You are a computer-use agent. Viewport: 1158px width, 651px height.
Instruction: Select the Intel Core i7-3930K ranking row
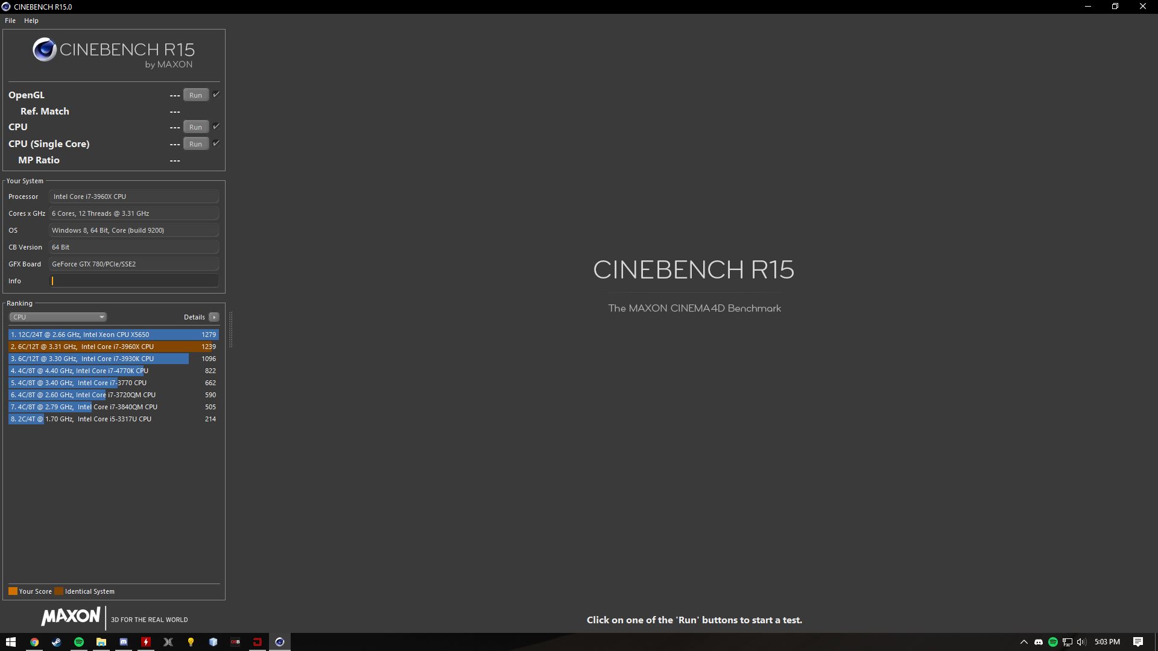pyautogui.click(x=113, y=359)
